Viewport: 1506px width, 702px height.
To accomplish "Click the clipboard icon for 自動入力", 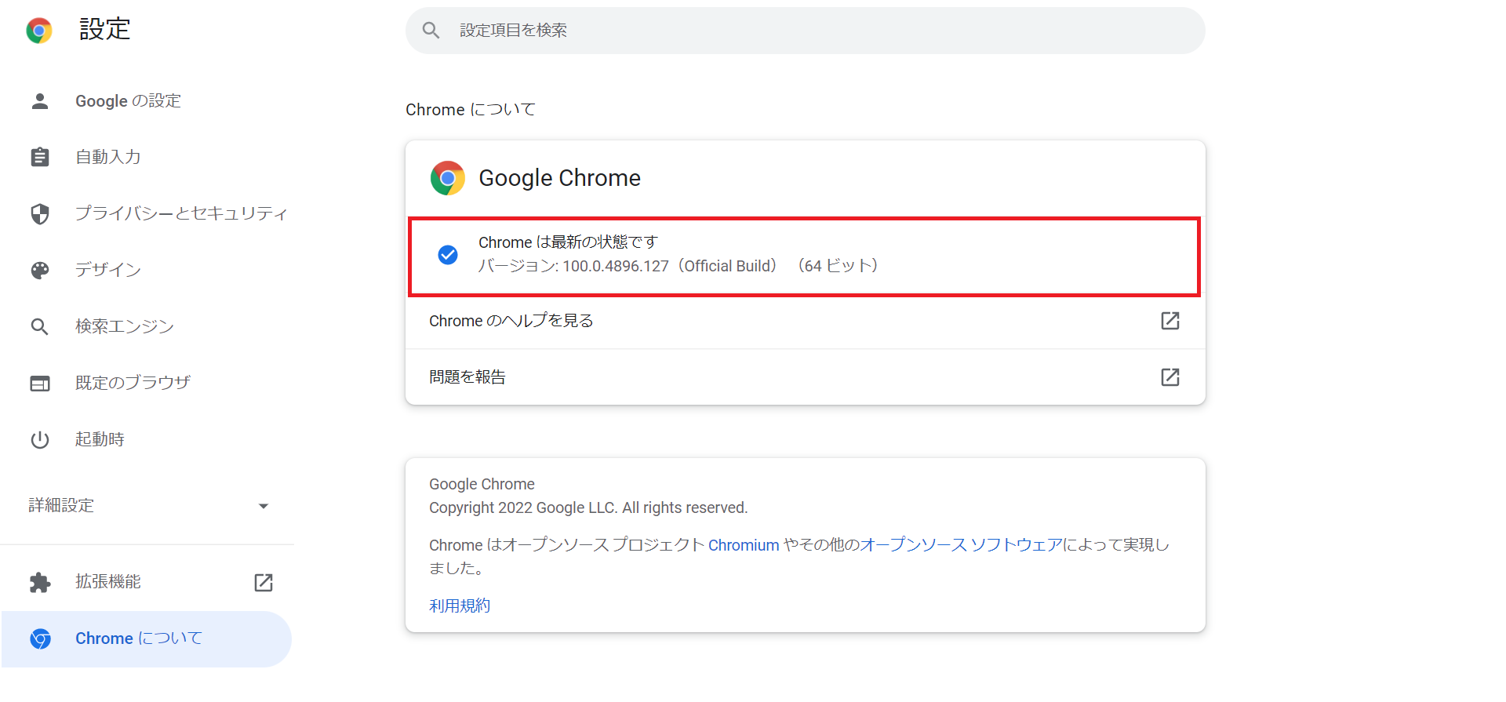I will (x=40, y=157).
